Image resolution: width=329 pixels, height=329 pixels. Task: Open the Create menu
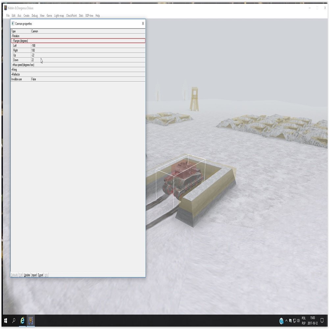click(26, 15)
